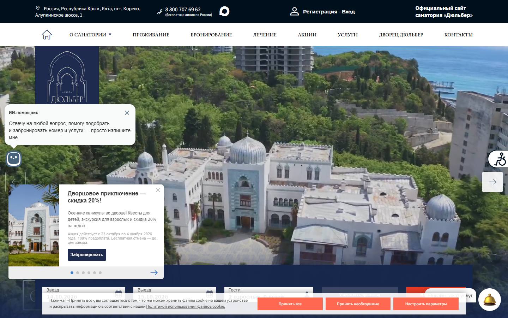Image resolution: width=508 pixels, height=318 pixels.
Task: Click the Забронировать button in the promo
Action: coord(87,255)
